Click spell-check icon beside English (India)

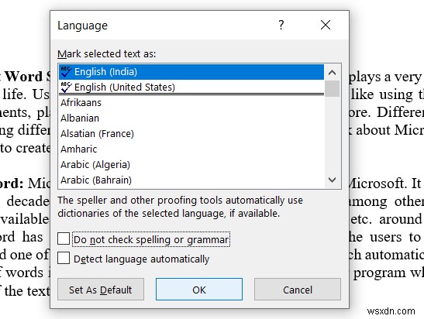(x=66, y=71)
